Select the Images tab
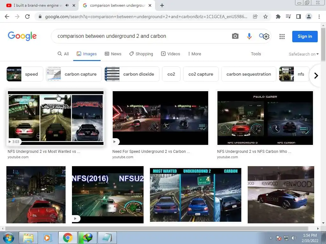Viewport: 326px width, 244px height. [87, 54]
